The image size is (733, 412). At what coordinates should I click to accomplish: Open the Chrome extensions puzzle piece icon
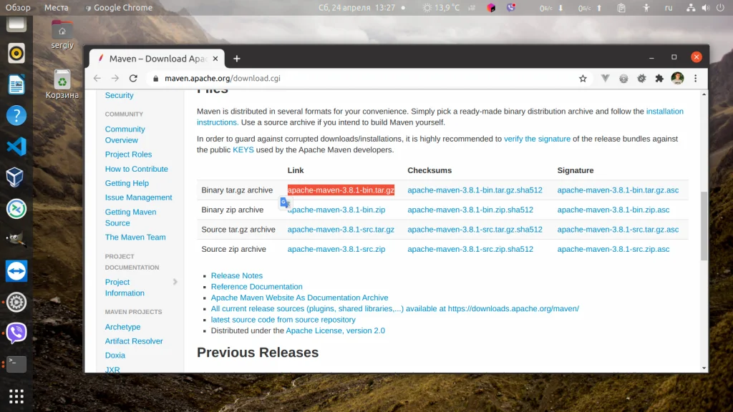click(659, 78)
